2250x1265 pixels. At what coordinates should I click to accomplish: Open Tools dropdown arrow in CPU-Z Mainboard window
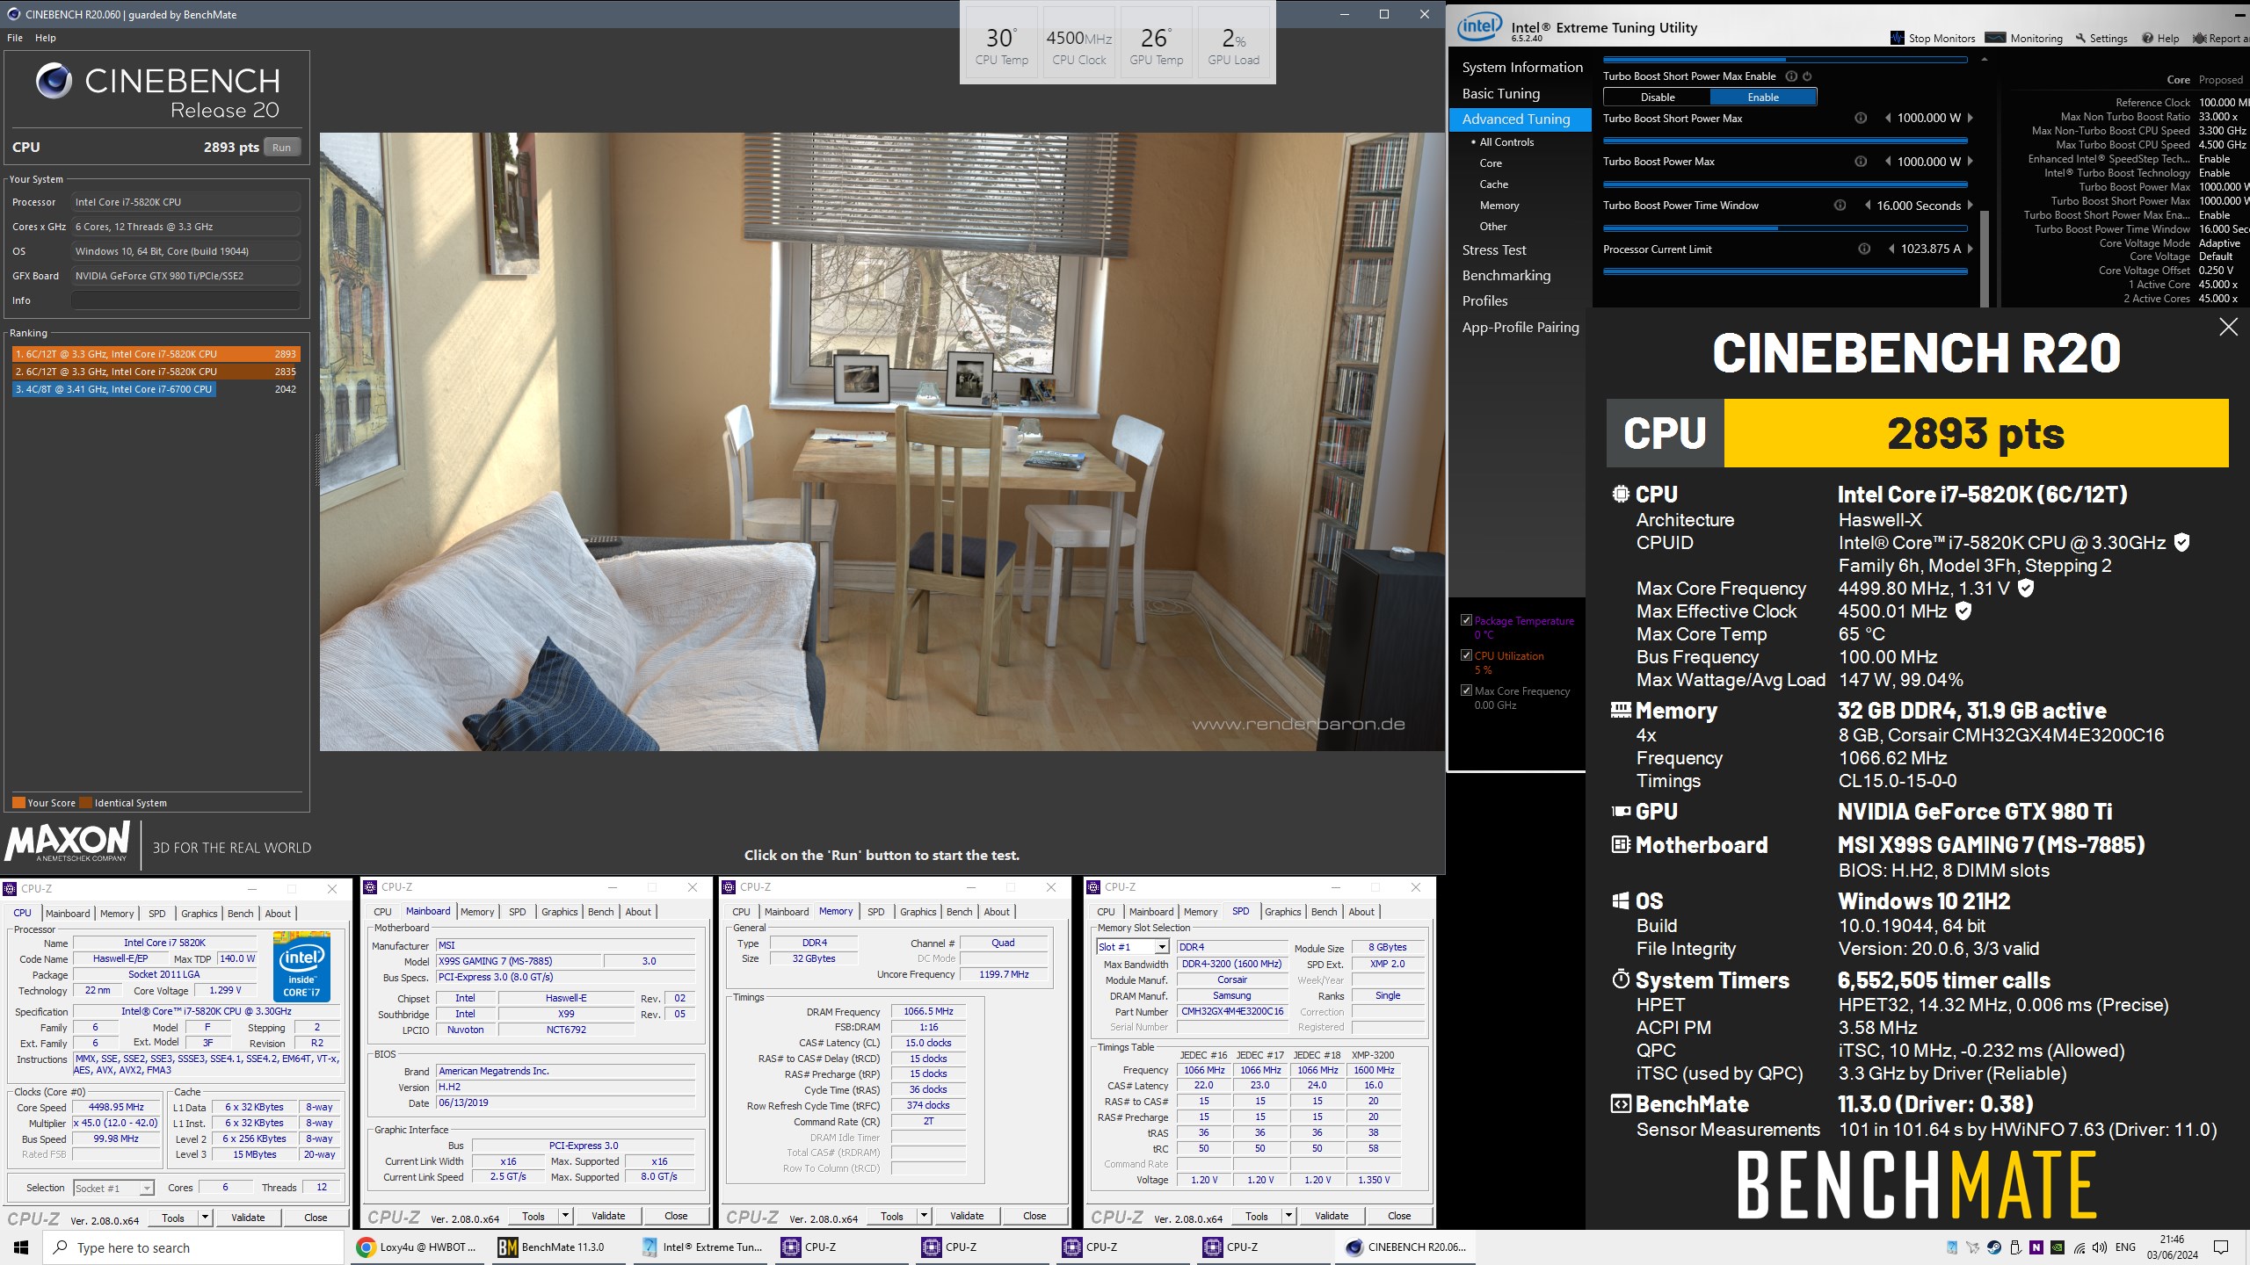565,1217
